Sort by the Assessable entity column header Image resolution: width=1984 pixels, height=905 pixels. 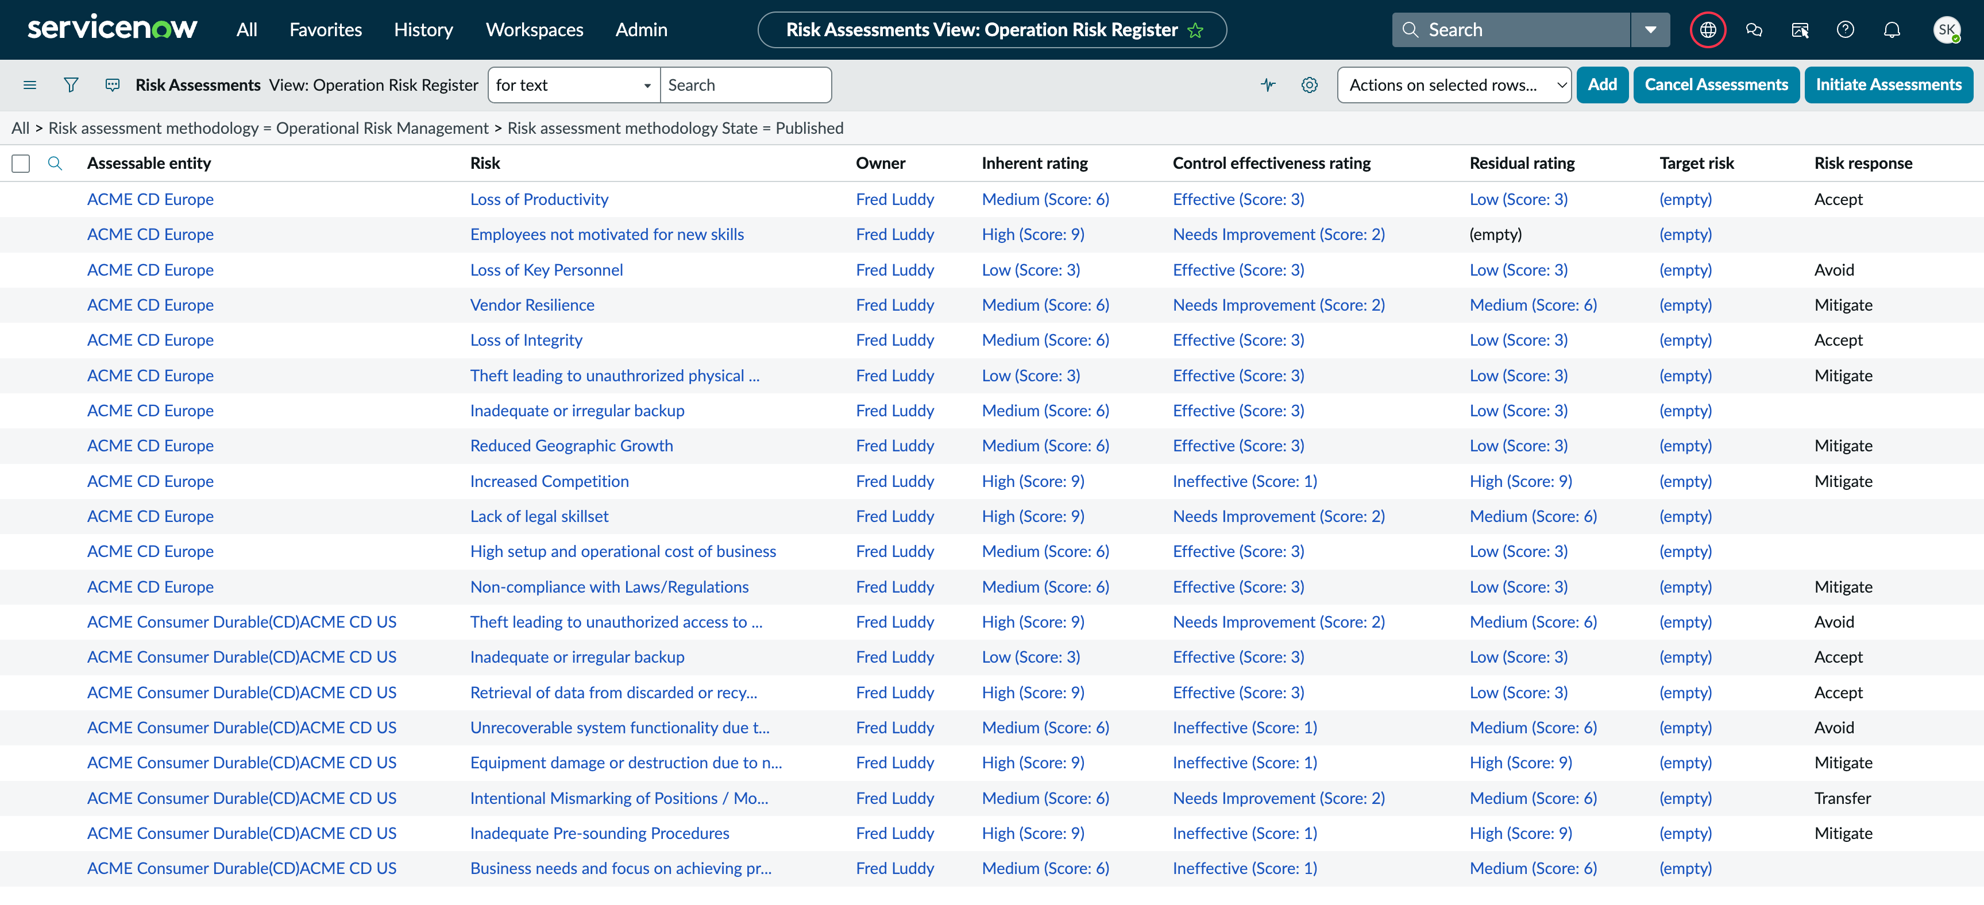click(149, 163)
